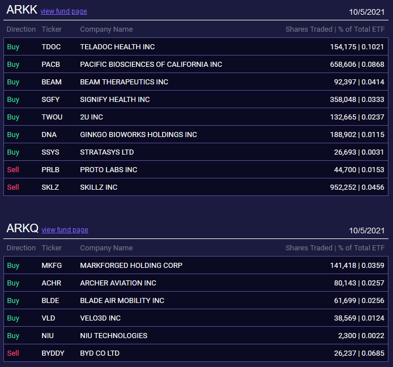Open the ARKQ view fund page link

[x=65, y=230]
